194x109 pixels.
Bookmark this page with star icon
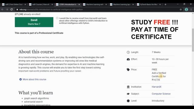181,9
